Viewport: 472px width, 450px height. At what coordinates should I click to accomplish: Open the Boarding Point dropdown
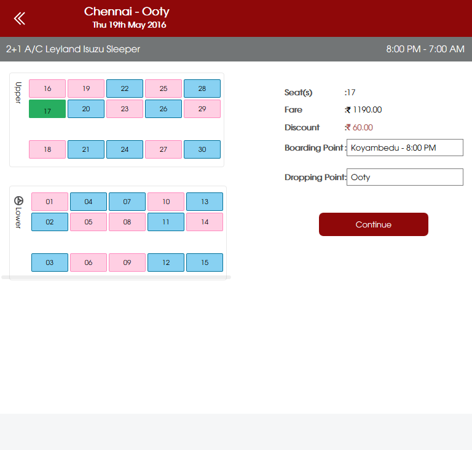pos(404,148)
